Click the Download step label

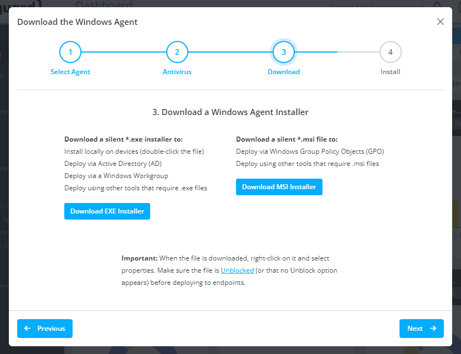(x=284, y=72)
